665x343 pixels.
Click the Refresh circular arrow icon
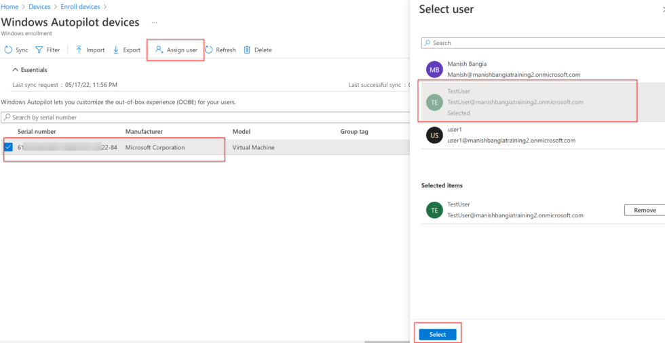point(209,50)
